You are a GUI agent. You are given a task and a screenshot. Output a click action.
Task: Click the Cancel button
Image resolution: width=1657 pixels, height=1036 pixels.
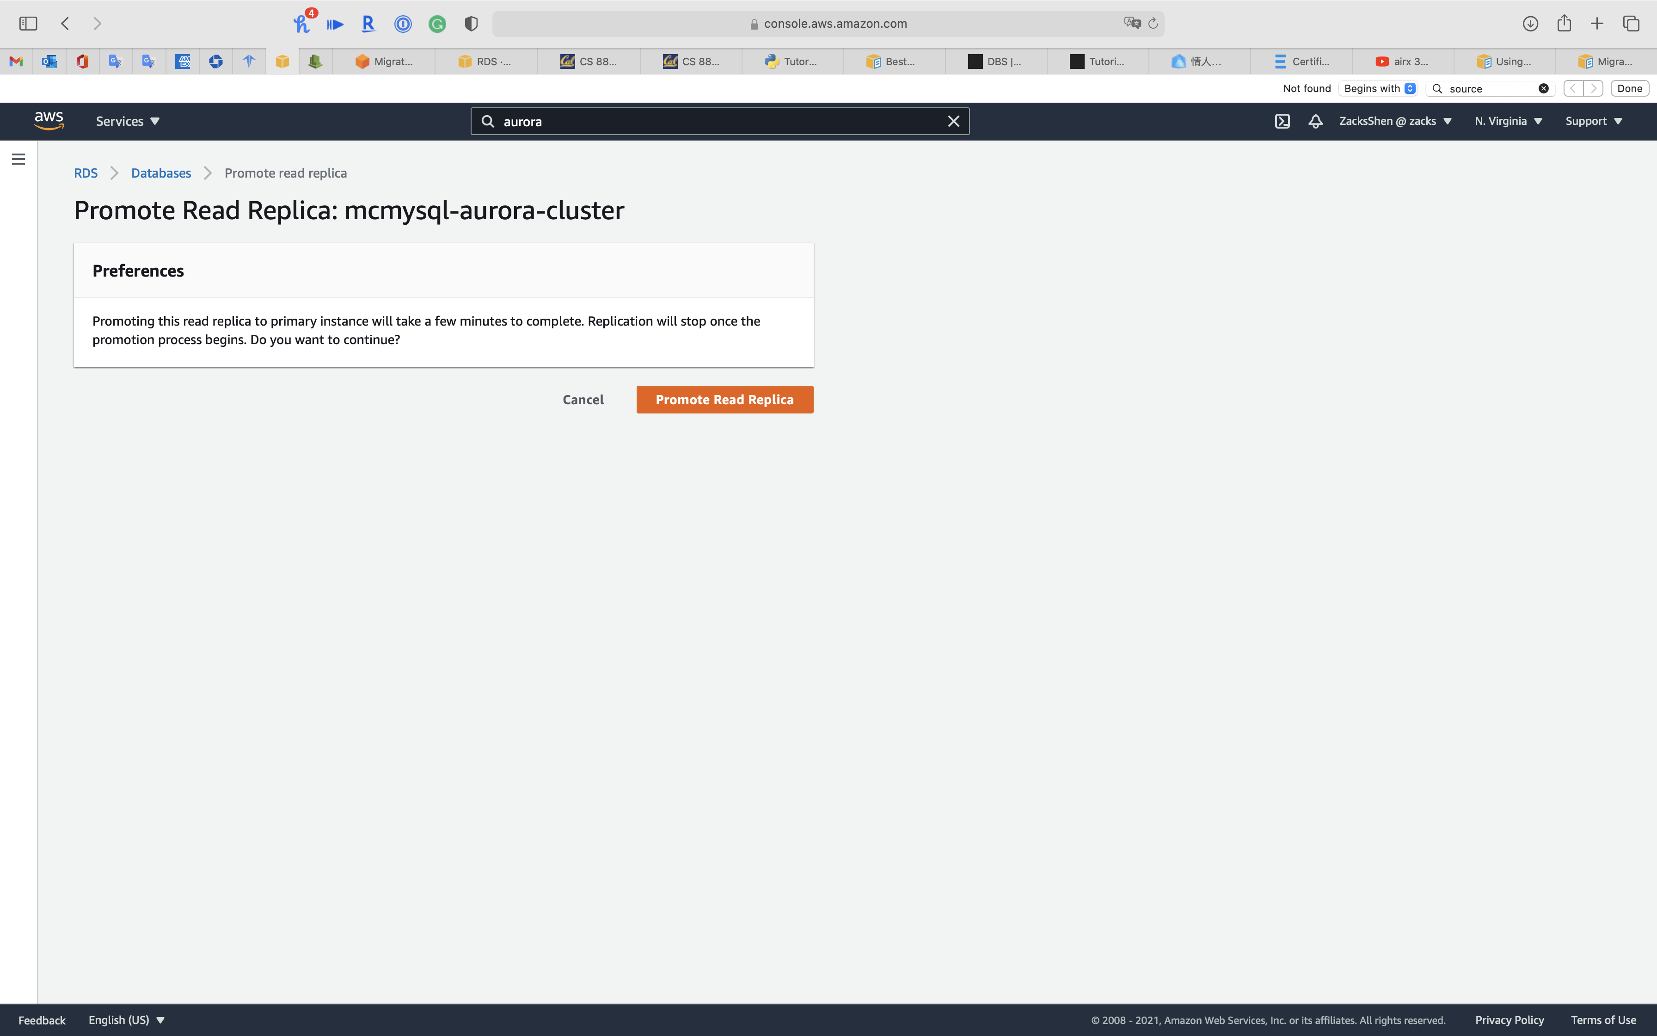click(583, 400)
